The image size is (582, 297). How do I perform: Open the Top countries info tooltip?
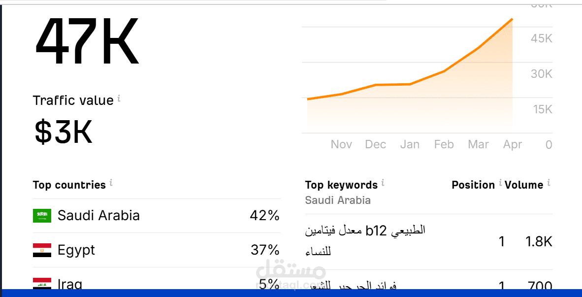coord(111,183)
